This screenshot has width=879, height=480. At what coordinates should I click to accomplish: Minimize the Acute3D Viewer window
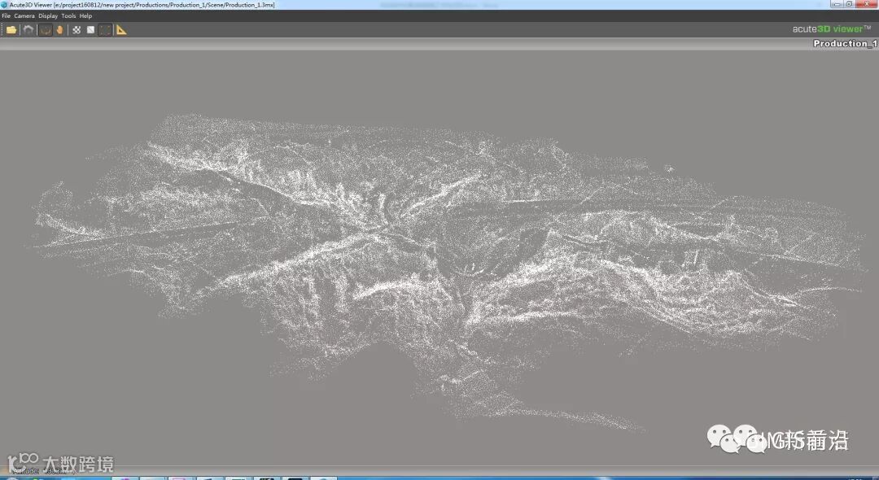point(837,4)
